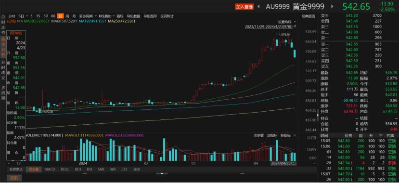
Task: Select the WR indicator tab
Action: coord(113,169)
